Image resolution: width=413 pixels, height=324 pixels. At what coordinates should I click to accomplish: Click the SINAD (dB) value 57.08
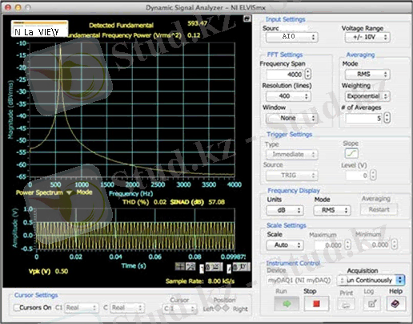pyautogui.click(x=216, y=202)
